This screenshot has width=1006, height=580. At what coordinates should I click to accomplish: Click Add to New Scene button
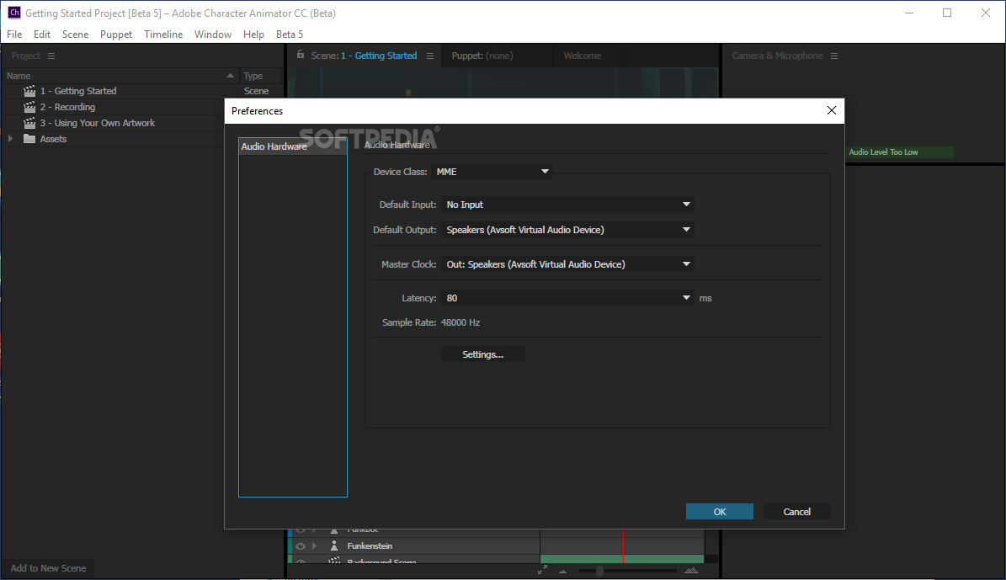pyautogui.click(x=48, y=568)
